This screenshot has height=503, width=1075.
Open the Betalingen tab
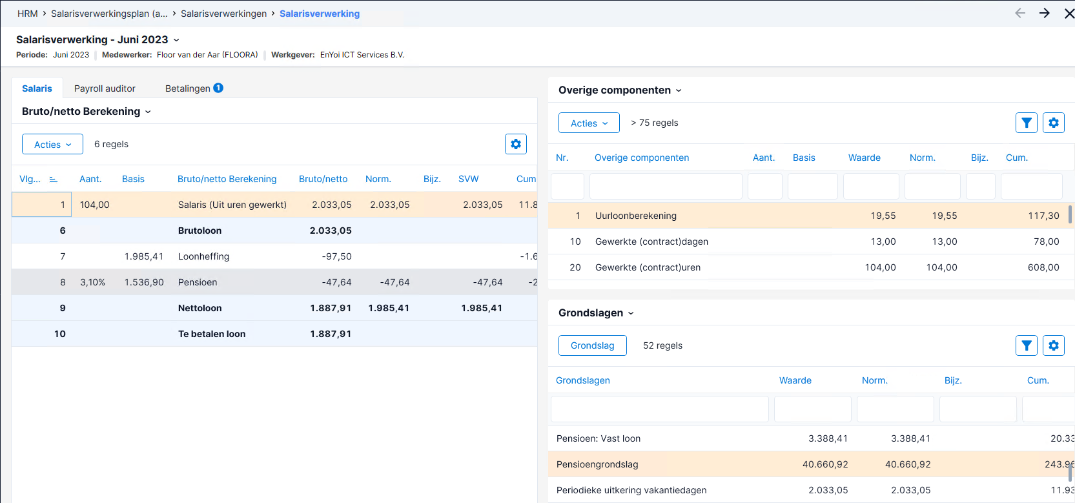188,88
